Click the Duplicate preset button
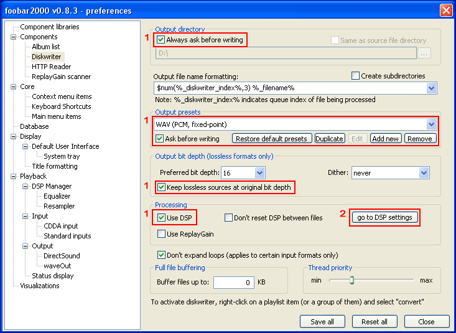The image size is (456, 333). pyautogui.click(x=330, y=139)
